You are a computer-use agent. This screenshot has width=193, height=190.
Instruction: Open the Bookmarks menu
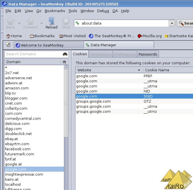[55, 11]
